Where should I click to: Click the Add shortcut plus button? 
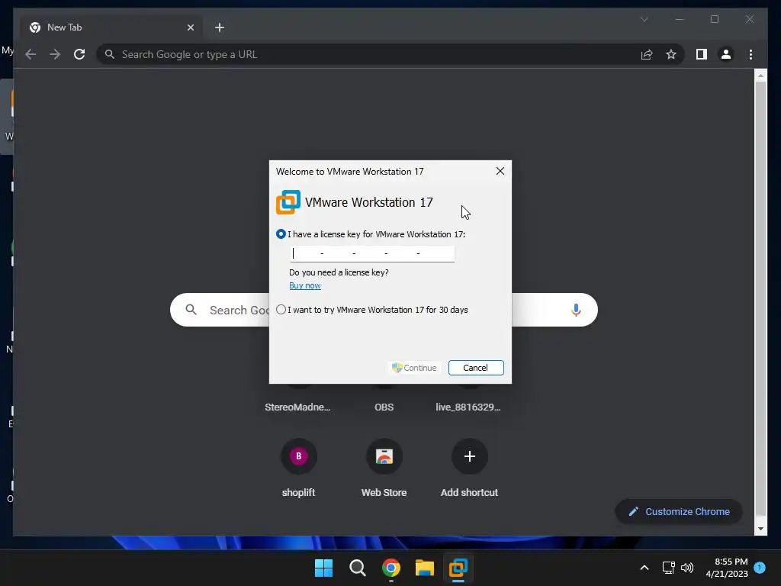[469, 456]
